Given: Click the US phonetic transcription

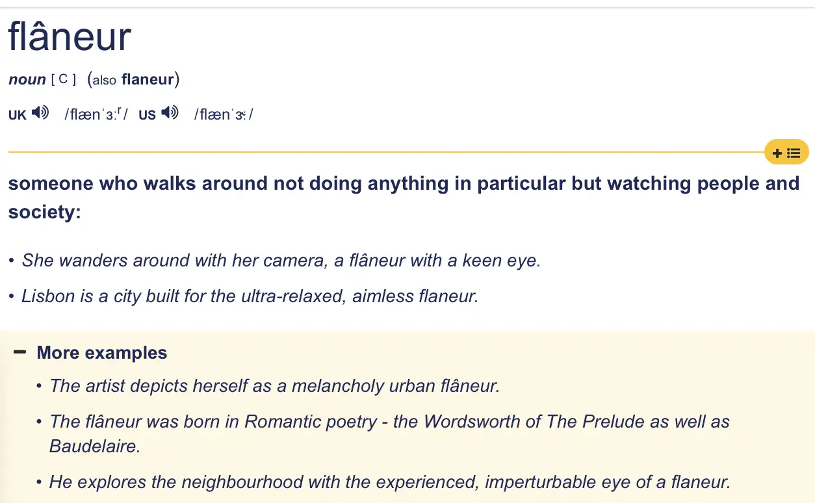Looking at the screenshot, I should (224, 114).
